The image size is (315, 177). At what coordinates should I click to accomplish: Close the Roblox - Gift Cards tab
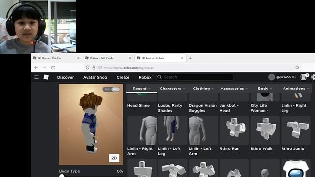tap(130, 58)
